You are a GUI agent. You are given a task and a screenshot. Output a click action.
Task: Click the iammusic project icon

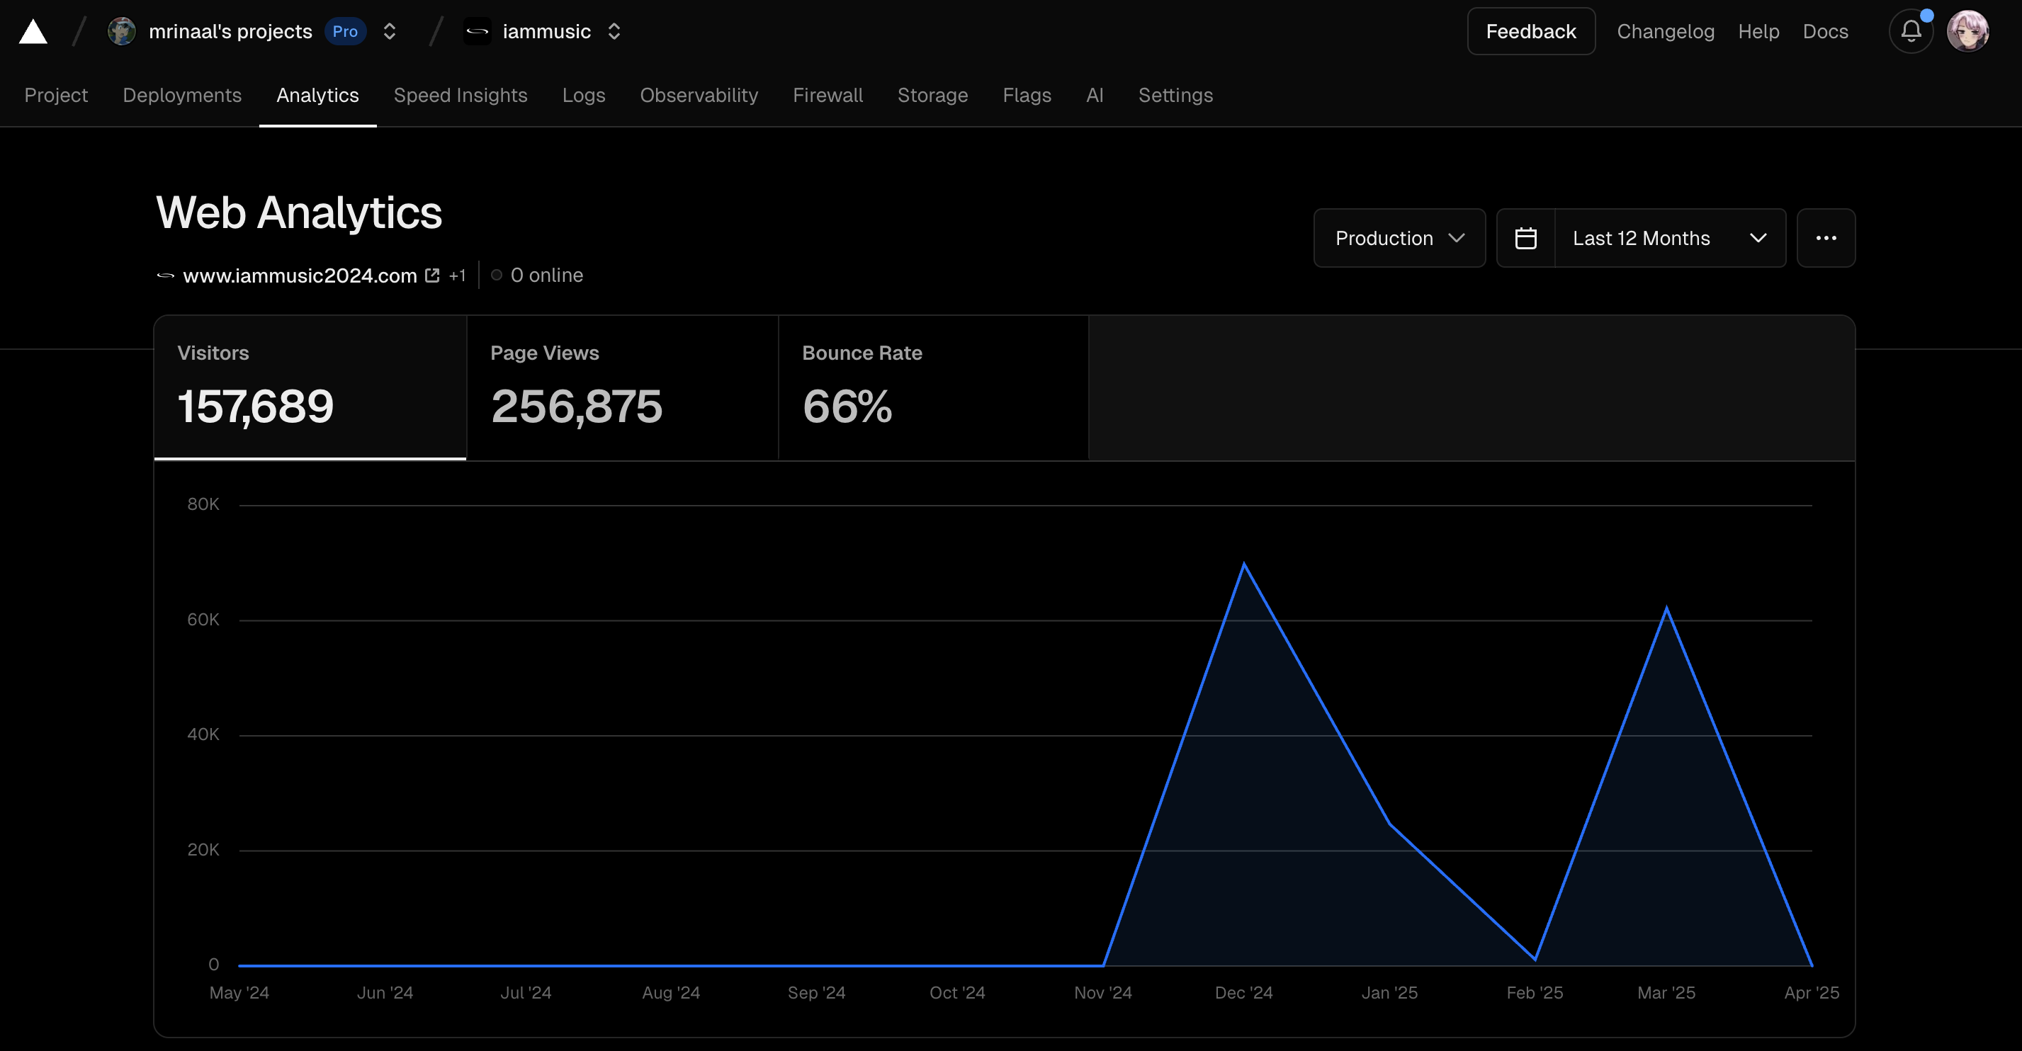click(x=477, y=31)
